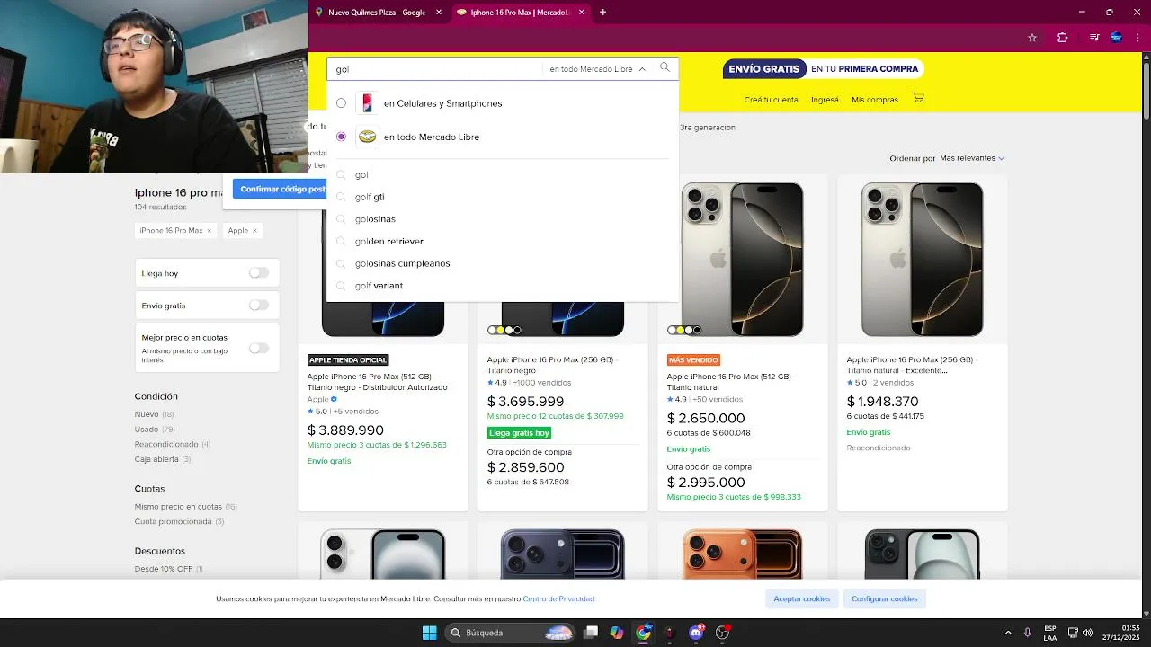Image resolution: width=1151 pixels, height=647 pixels.
Task: Open the volume control in system tray
Action: tap(1087, 633)
